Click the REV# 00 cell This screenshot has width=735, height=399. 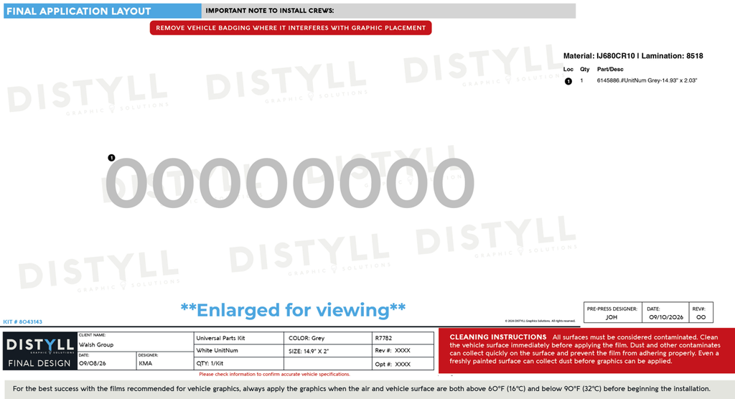(x=701, y=313)
